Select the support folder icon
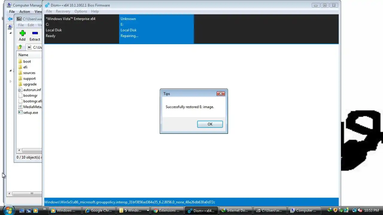 [20, 79]
